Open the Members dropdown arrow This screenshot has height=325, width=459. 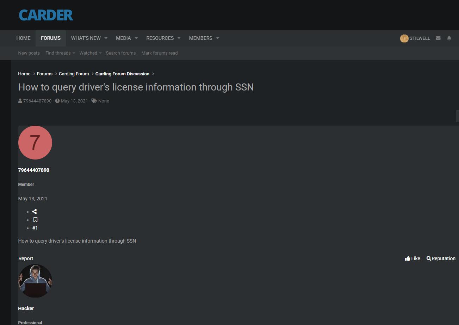point(217,38)
